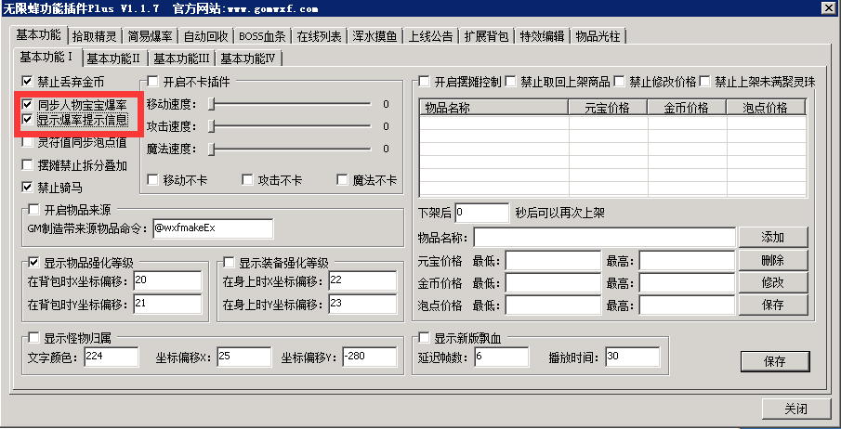Screen dimensions: 841x429
Task: Close the plugin window with X
Action: click(827, 8)
